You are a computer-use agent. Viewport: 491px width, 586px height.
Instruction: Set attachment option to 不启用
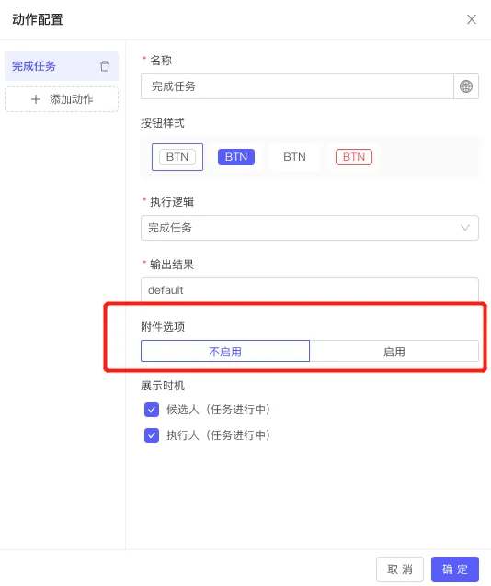click(x=225, y=351)
